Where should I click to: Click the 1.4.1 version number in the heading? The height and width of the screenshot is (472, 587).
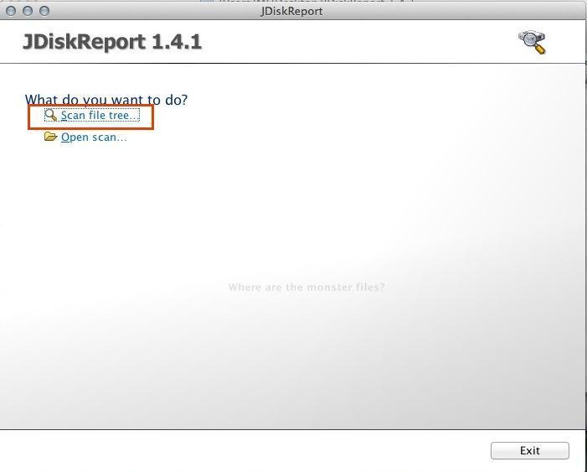(x=177, y=42)
